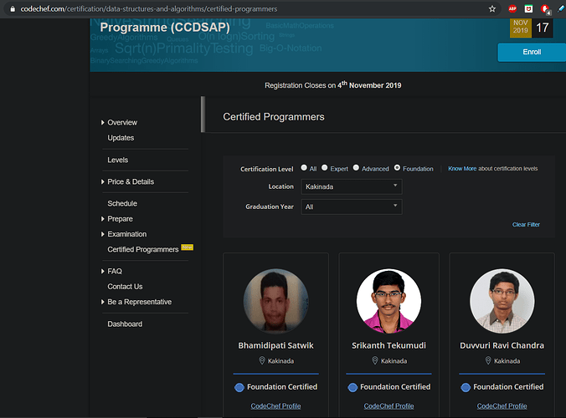Click Duvvuri Ravi Chandra's profile photo

[502, 300]
